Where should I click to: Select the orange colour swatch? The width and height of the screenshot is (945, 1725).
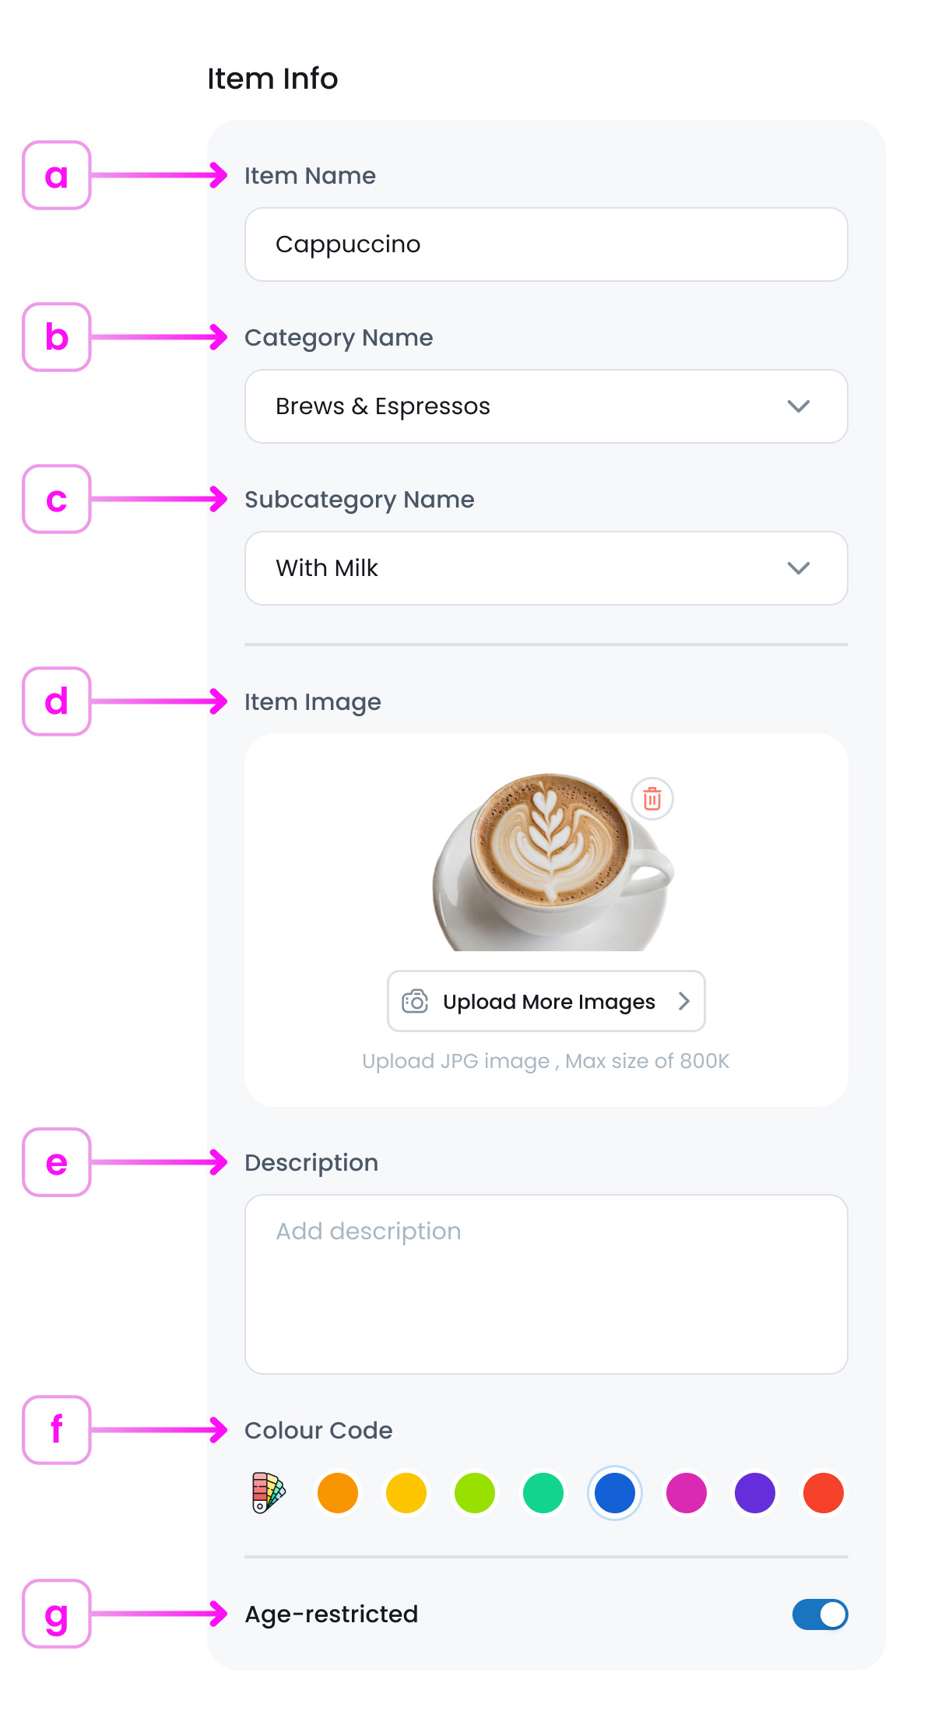click(x=338, y=1493)
